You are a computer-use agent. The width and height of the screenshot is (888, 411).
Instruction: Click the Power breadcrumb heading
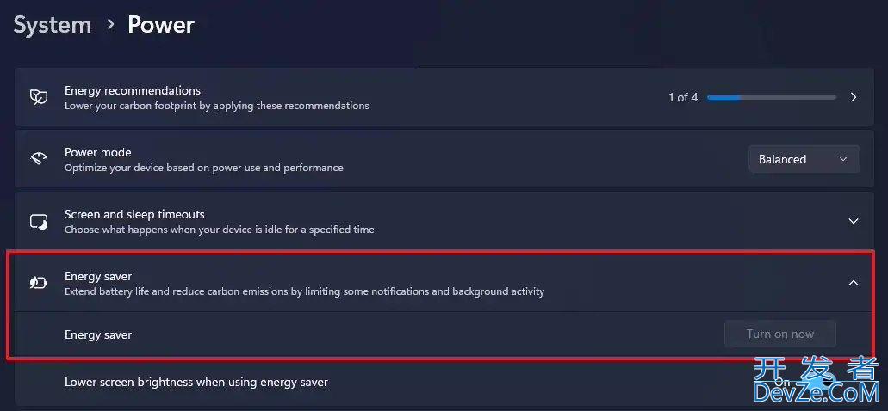(161, 25)
